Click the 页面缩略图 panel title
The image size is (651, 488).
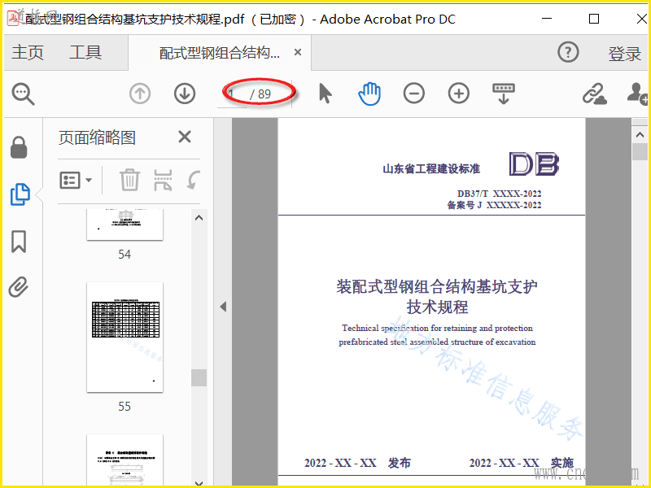coord(97,137)
